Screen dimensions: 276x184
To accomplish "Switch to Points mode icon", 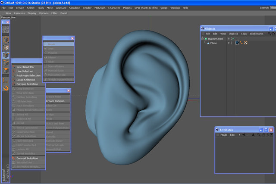I will (6, 55).
